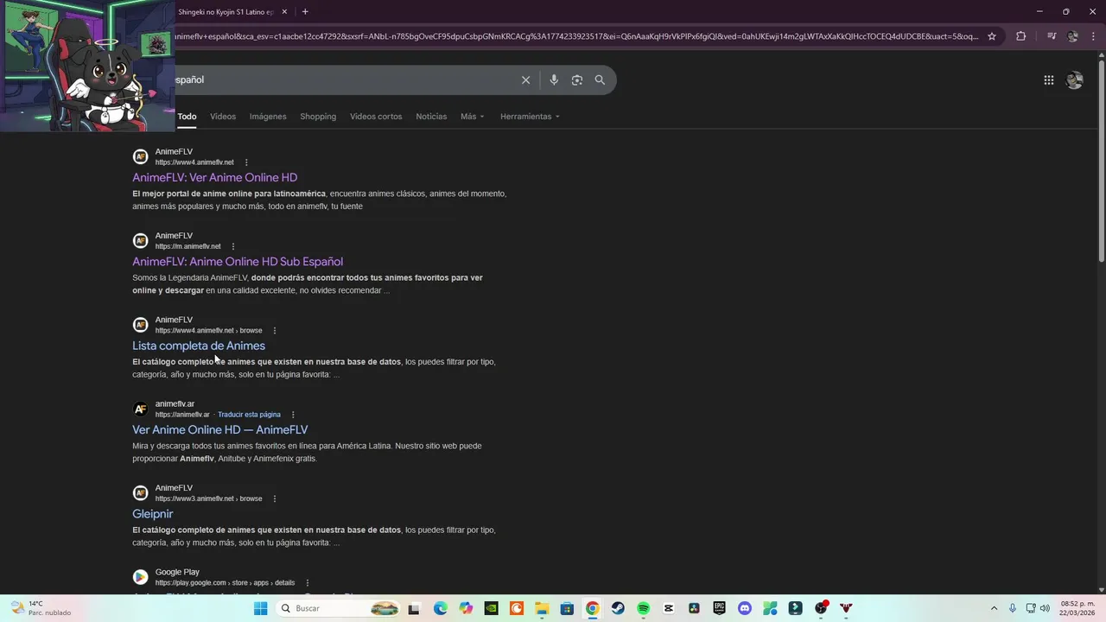The width and height of the screenshot is (1106, 622).
Task: Bookmark this page with the star icon
Action: pos(992,36)
